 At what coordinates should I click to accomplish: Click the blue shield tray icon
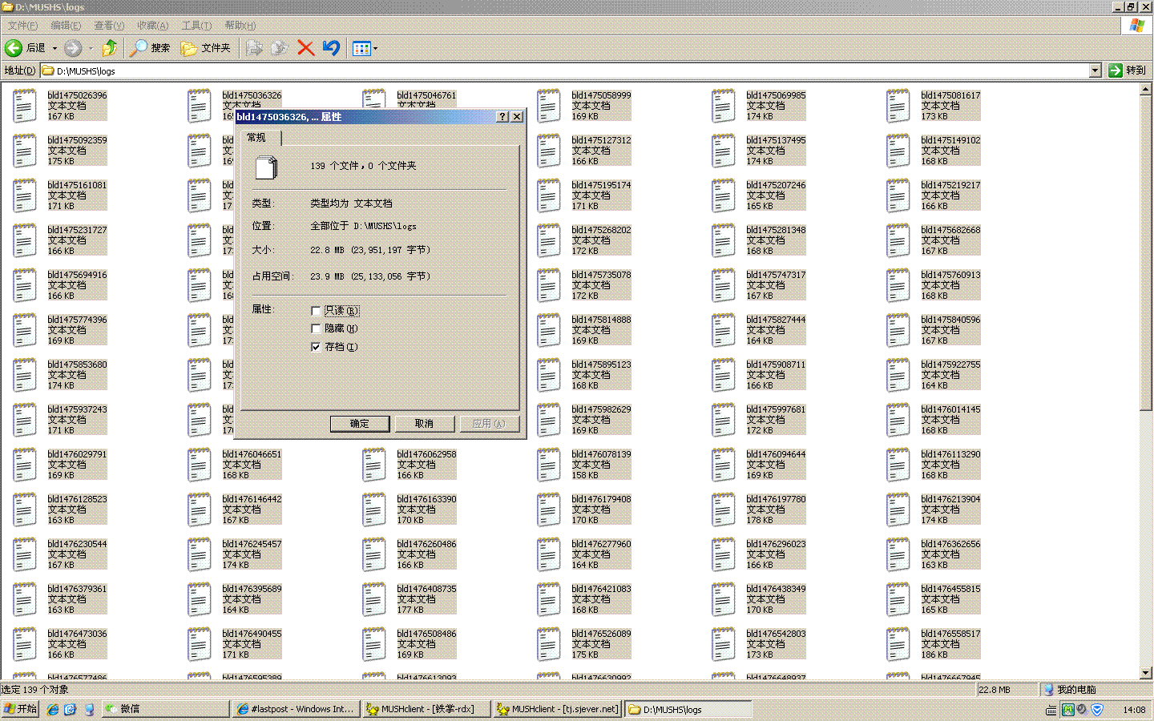coord(1097,710)
